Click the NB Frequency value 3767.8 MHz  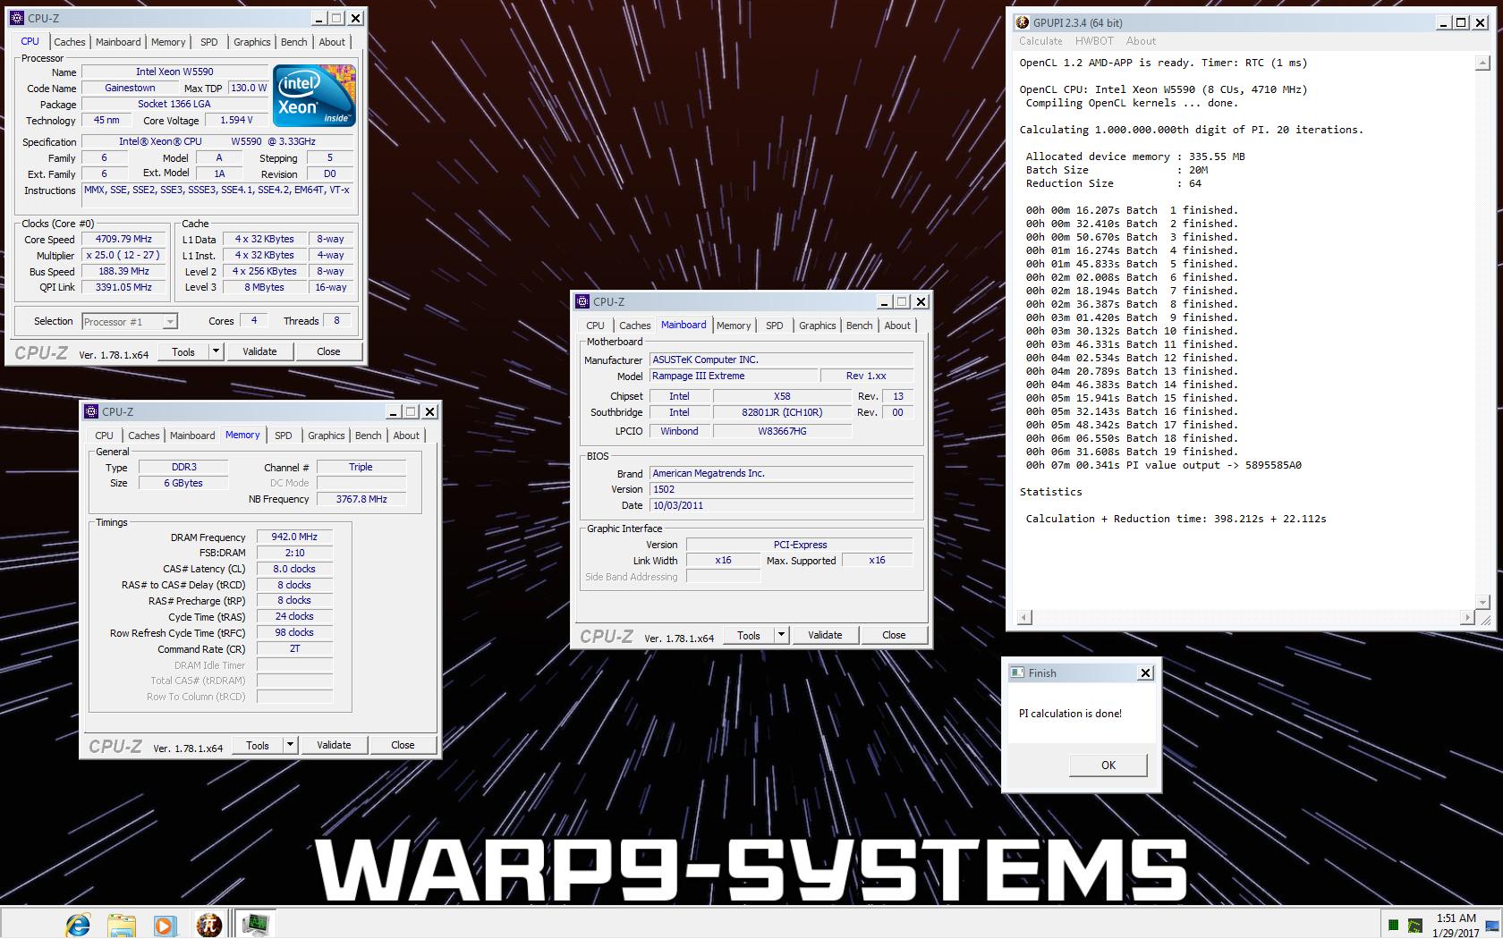click(361, 499)
